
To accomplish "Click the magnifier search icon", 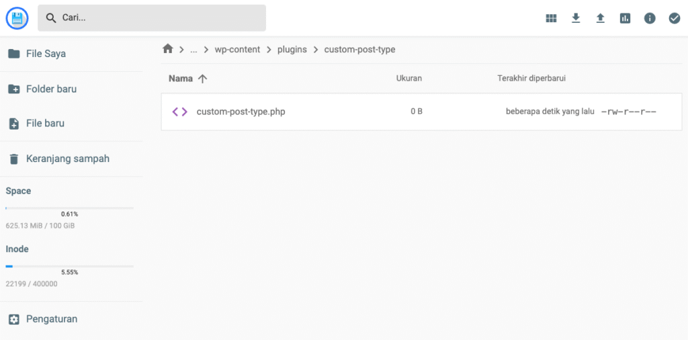I will coord(51,18).
